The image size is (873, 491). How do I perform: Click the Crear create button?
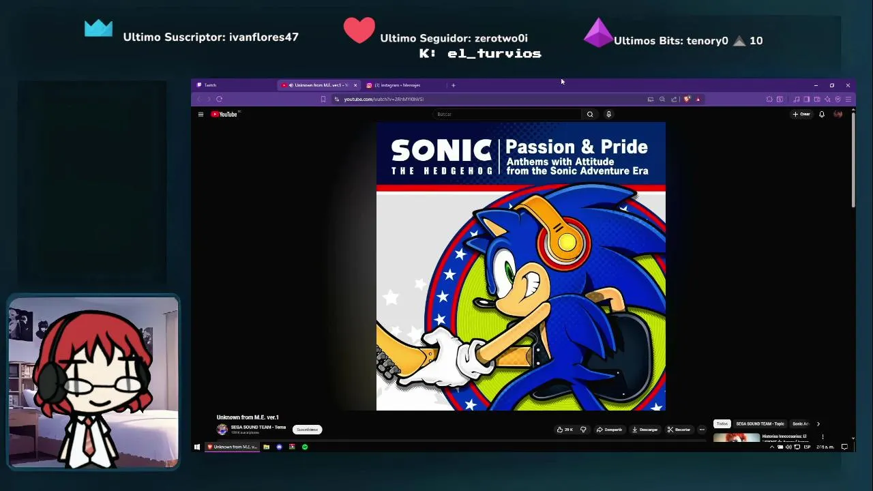point(801,115)
